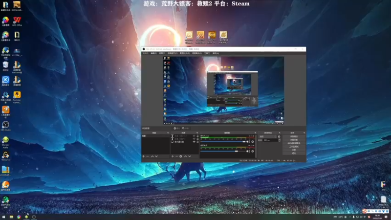The height and width of the screenshot is (220, 391).
Task: Undock the Scene Transitions panel via header icon
Action: (x=279, y=132)
